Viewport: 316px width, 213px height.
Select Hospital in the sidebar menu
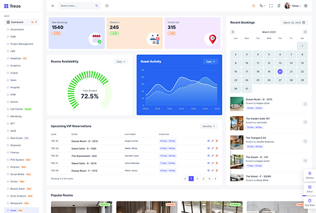(14, 87)
